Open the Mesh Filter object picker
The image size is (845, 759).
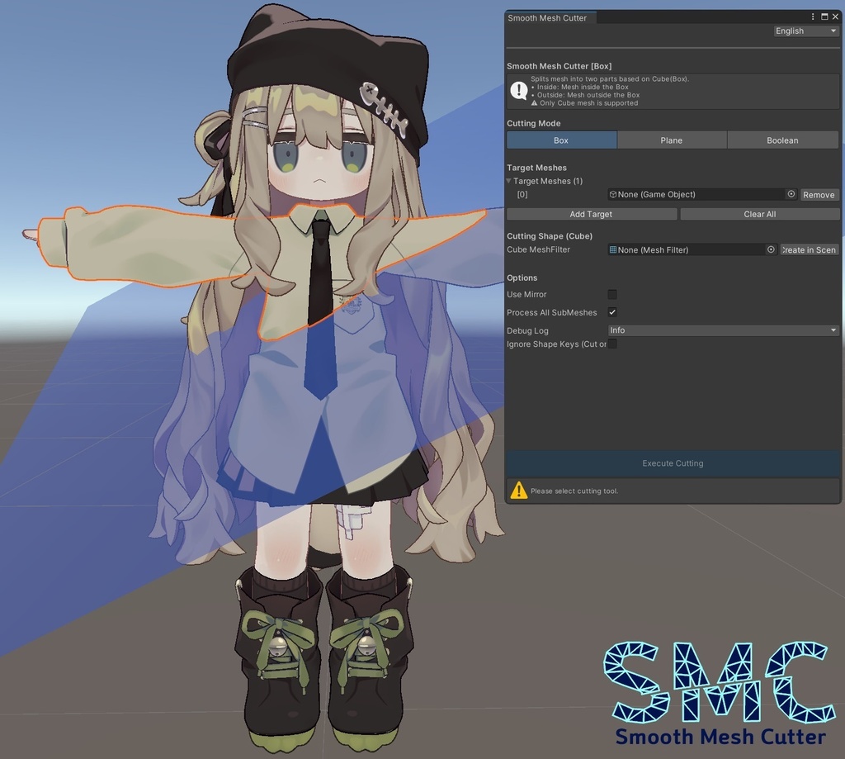(x=771, y=249)
